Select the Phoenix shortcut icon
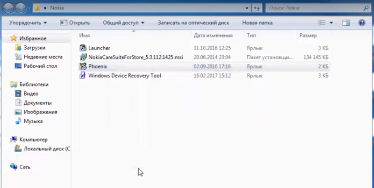 (x=83, y=67)
